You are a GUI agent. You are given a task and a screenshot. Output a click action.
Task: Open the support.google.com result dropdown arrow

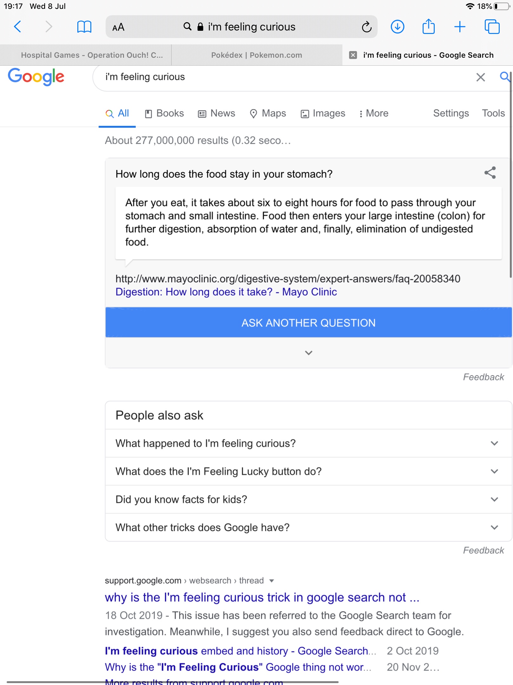tap(271, 581)
